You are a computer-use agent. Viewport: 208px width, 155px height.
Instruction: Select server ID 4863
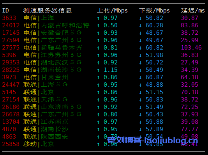[9, 137]
